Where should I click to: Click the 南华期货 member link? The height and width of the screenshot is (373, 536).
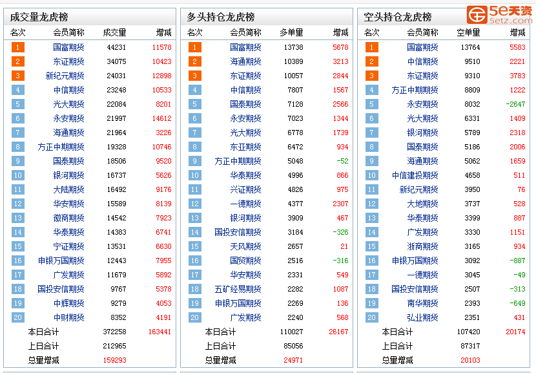click(x=422, y=303)
